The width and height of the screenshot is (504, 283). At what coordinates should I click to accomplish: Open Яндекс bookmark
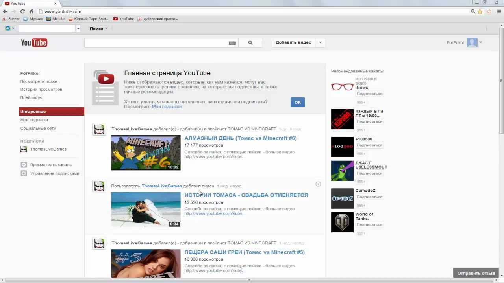coord(11,19)
